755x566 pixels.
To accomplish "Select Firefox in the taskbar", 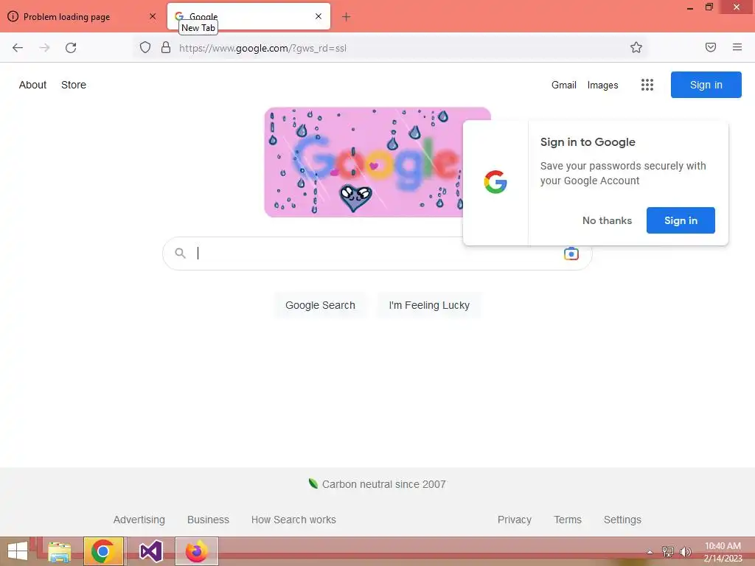I will (196, 551).
